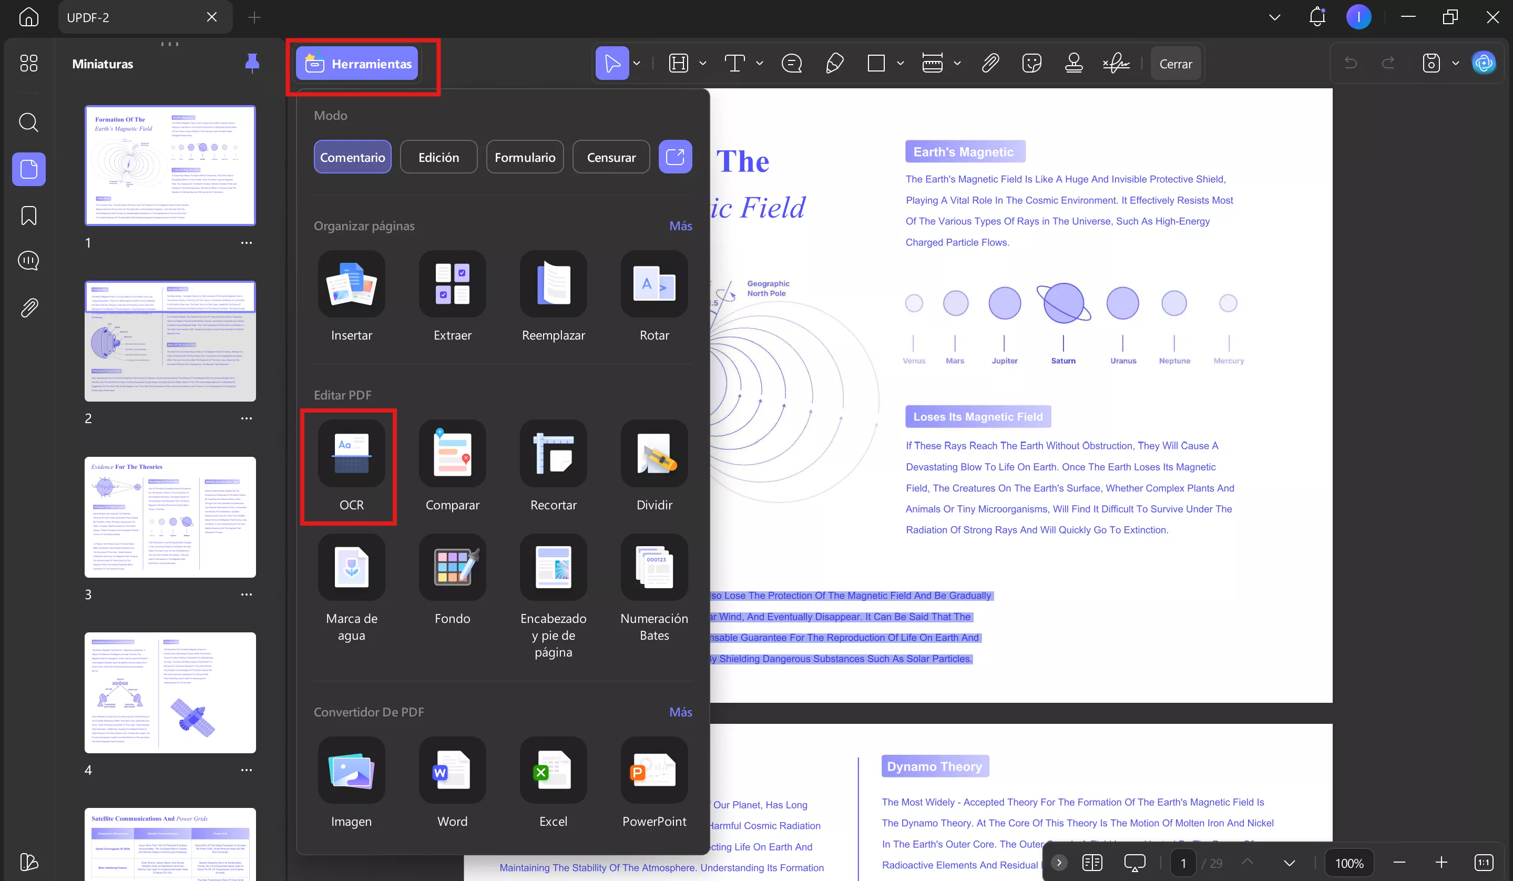Click the Cerrar button
The image size is (1513, 881).
pos(1175,64)
